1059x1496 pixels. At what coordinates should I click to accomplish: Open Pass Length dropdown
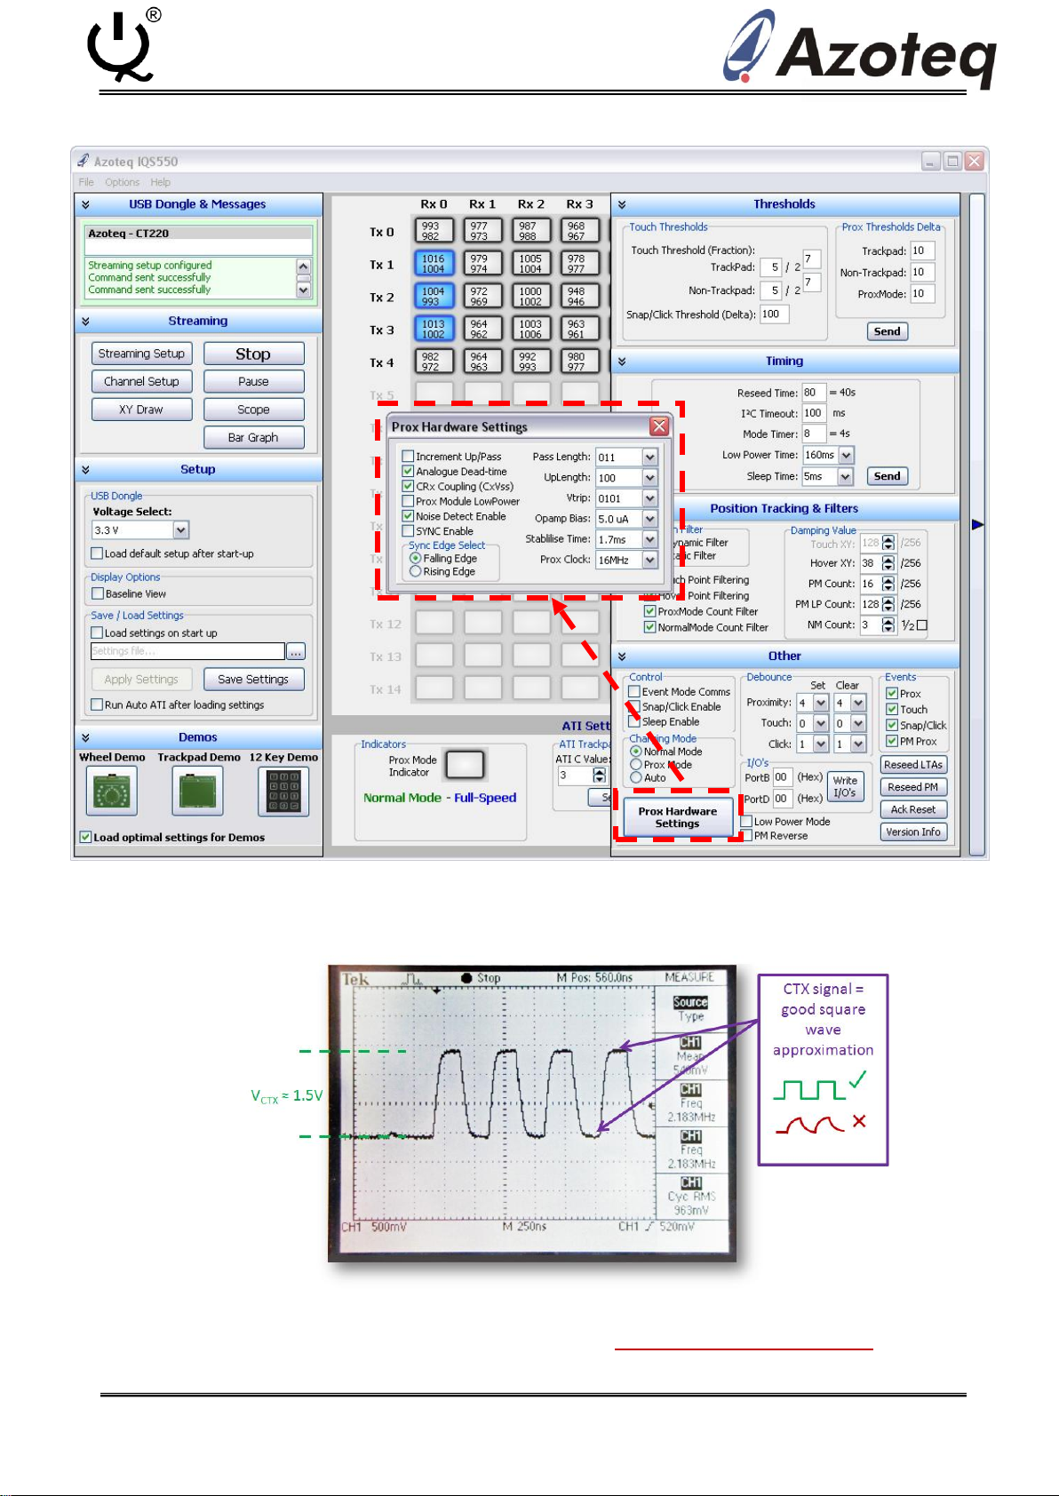click(650, 458)
